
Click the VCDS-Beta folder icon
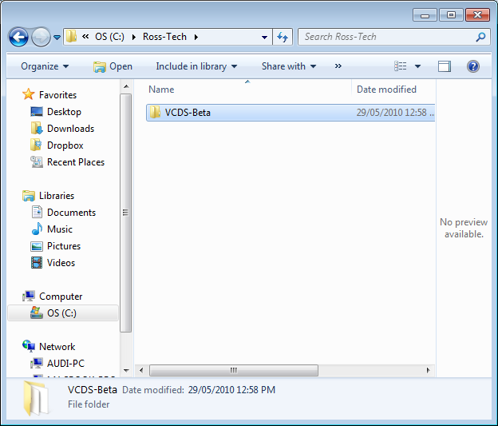tap(155, 113)
